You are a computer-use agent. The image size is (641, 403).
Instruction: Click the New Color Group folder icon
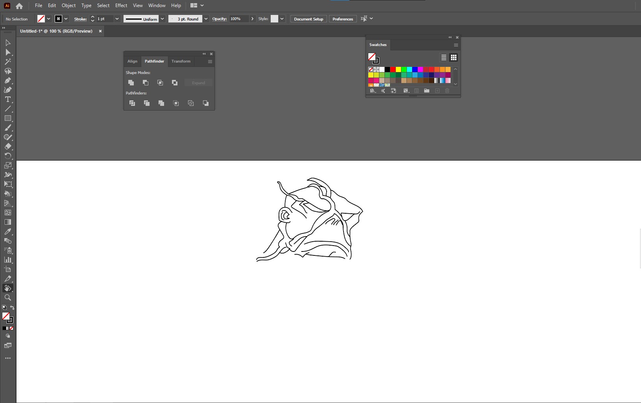click(x=427, y=91)
